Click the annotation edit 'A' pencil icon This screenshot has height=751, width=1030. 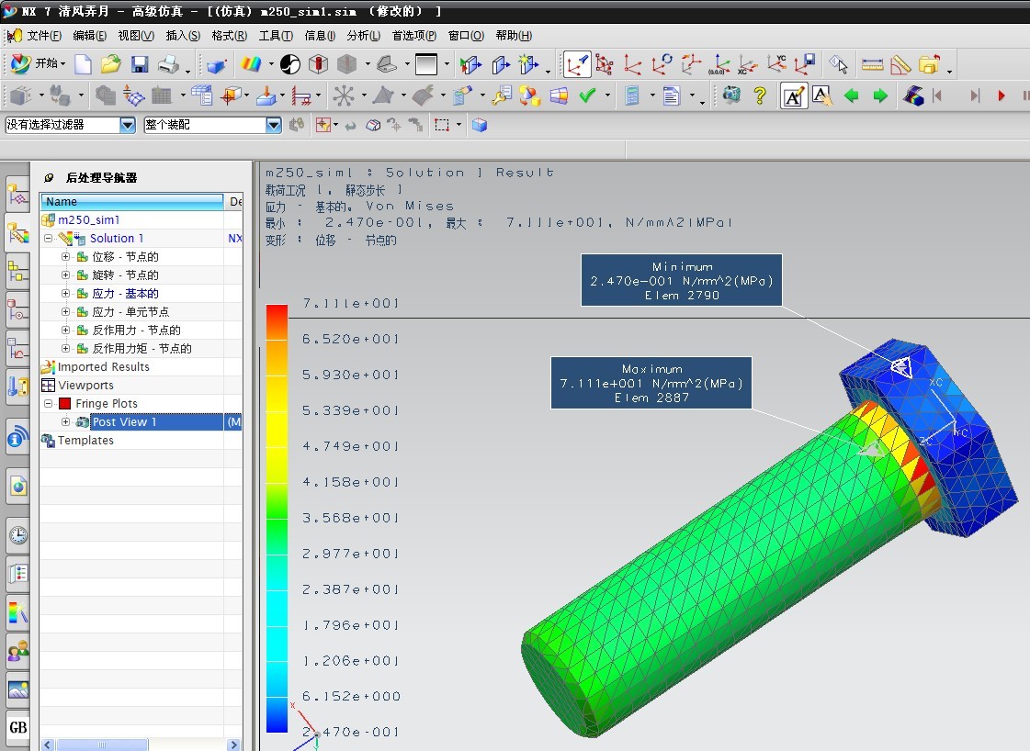point(794,95)
